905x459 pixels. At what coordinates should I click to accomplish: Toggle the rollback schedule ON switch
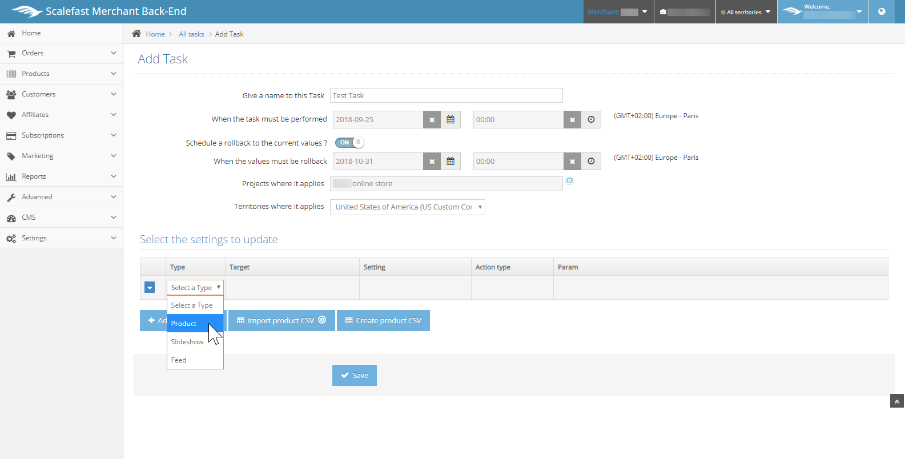pyautogui.click(x=349, y=143)
